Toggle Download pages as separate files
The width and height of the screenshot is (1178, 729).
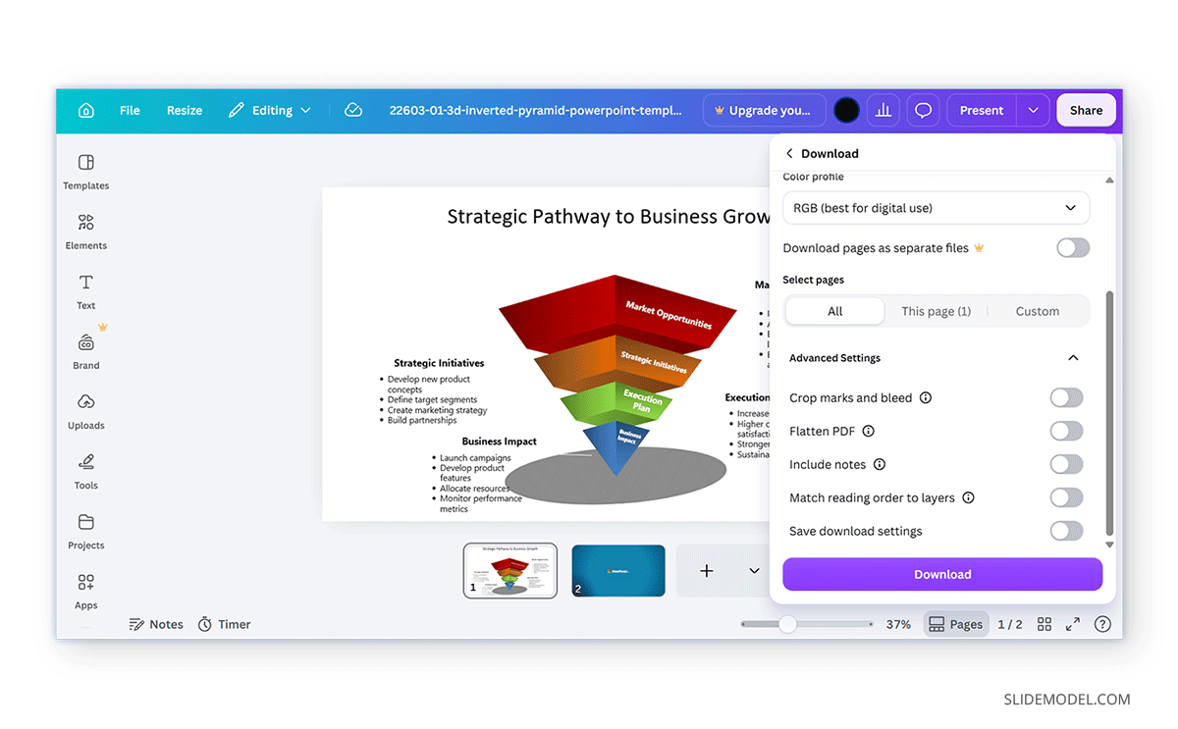1073,248
